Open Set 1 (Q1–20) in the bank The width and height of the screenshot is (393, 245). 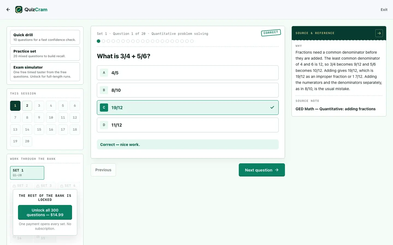point(27,173)
